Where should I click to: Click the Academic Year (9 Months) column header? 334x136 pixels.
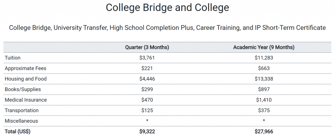(x=264, y=48)
